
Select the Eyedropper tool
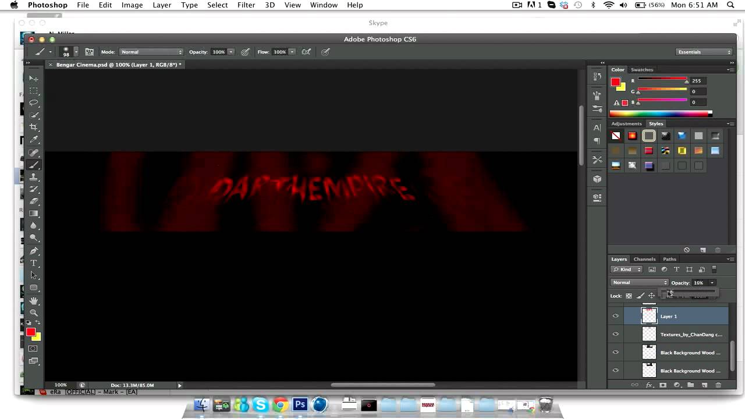[x=34, y=140]
